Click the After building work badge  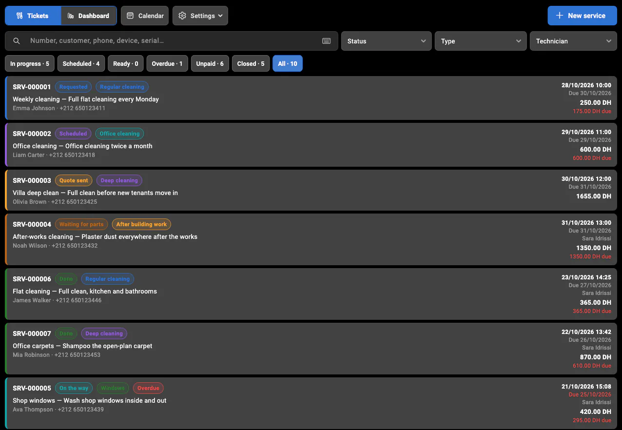pyautogui.click(x=141, y=224)
